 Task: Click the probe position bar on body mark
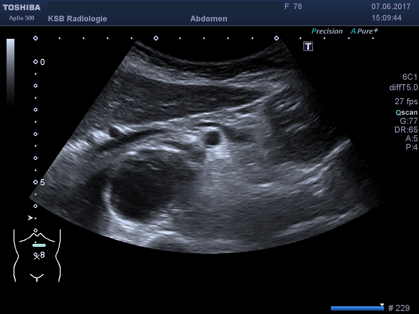click(39, 246)
